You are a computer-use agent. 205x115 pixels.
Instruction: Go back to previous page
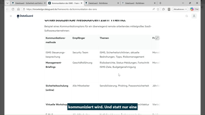pos(7,9)
